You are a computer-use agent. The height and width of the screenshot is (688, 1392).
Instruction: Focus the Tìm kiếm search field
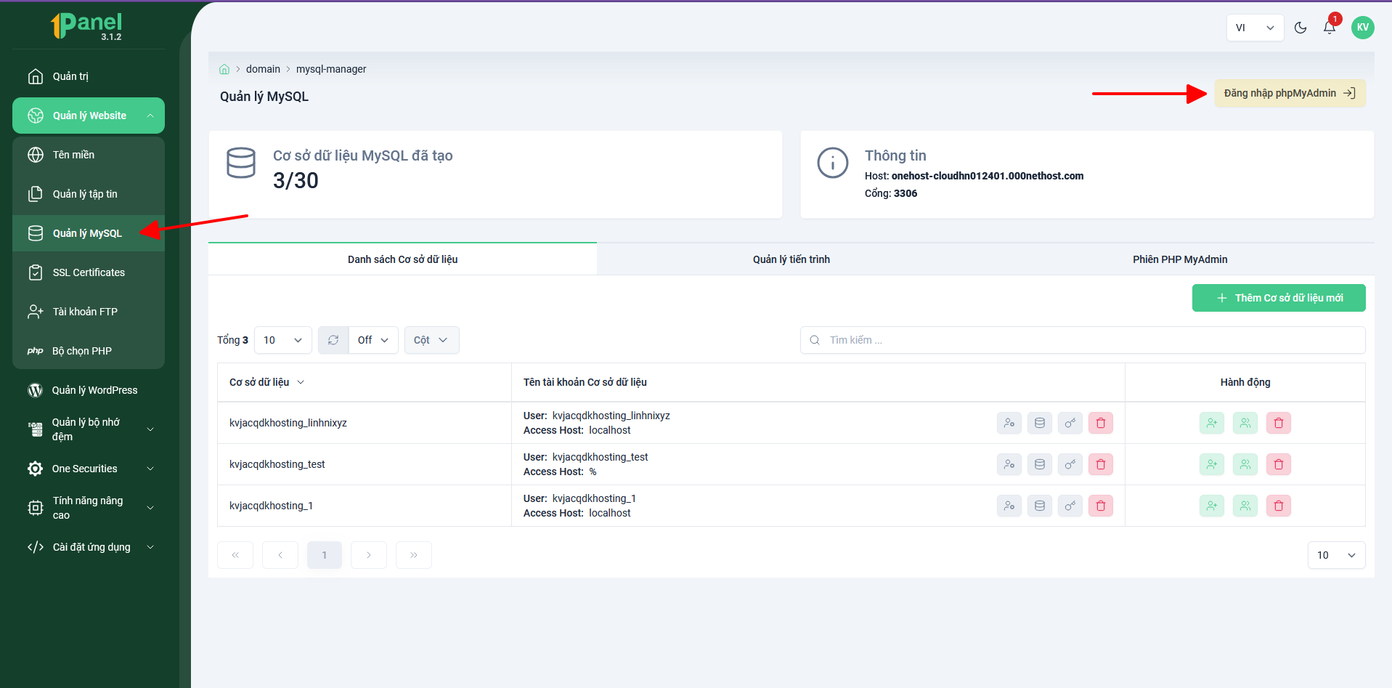pyautogui.click(x=1083, y=340)
